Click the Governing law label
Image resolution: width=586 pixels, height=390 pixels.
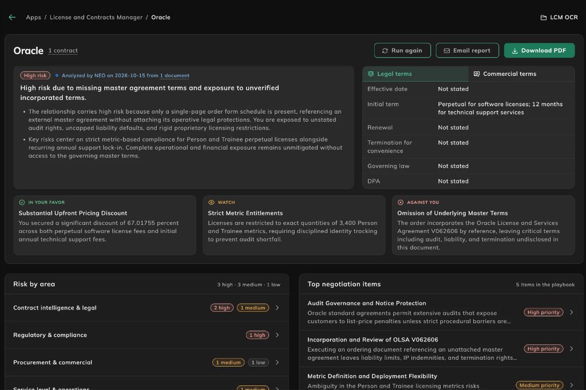coord(389,166)
